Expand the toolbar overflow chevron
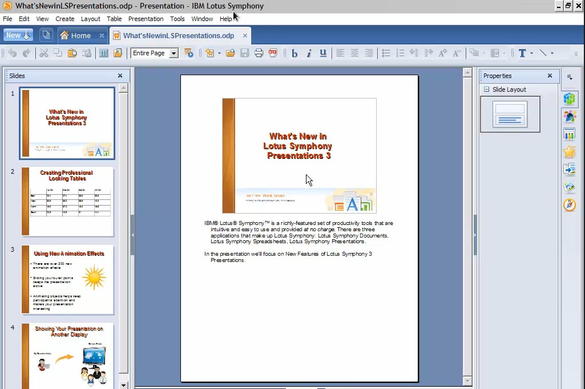Viewport: 585px width, 389px height. tap(576, 54)
